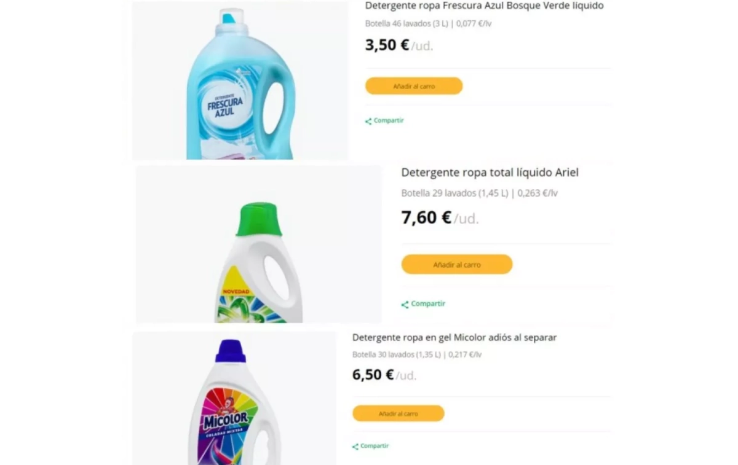Click the 'Compartir' text for Micolor product
This screenshot has height=465, width=738.
[375, 446]
